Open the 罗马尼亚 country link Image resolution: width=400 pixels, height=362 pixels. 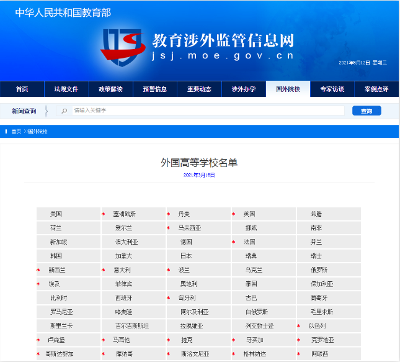pos(61,312)
